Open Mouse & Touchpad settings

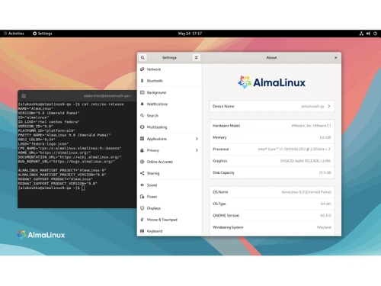coord(169,220)
